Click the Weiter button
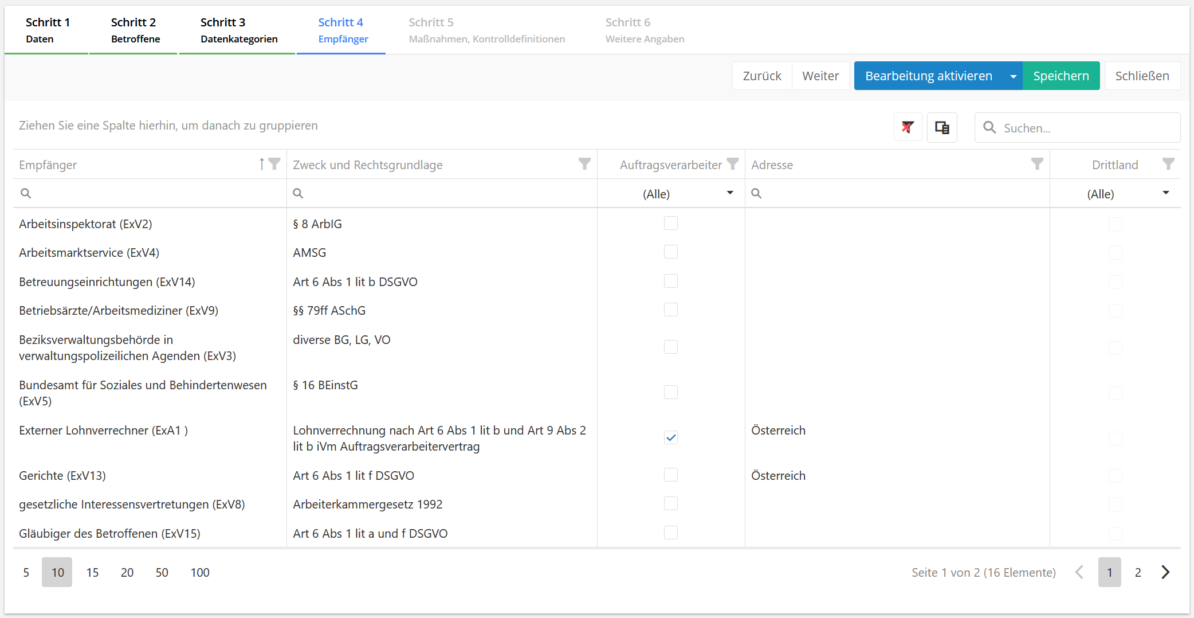This screenshot has width=1194, height=618. [x=820, y=76]
